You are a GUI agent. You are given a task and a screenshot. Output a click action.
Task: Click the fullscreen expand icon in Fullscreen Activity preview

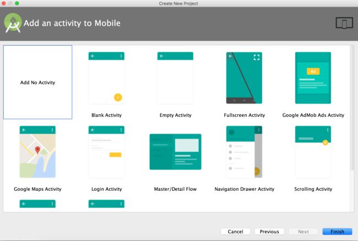tap(257, 57)
